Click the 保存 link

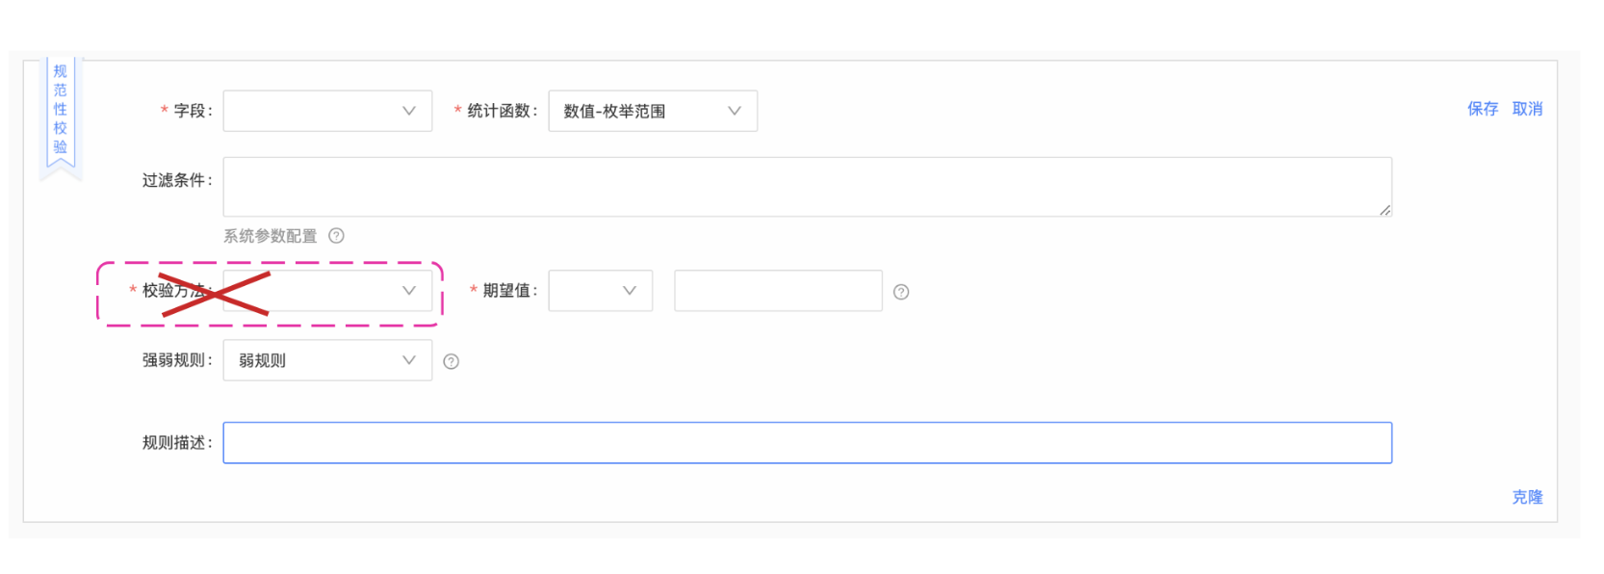click(1483, 109)
